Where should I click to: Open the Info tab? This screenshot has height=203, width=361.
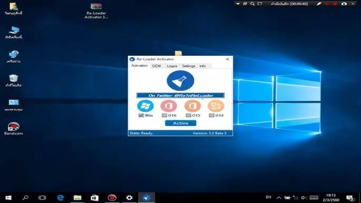tap(203, 66)
